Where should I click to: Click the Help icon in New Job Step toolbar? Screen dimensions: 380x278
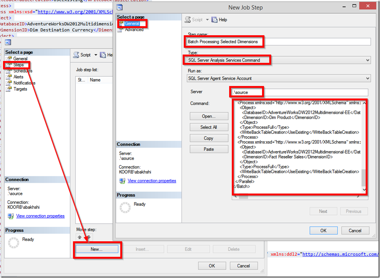point(214,20)
